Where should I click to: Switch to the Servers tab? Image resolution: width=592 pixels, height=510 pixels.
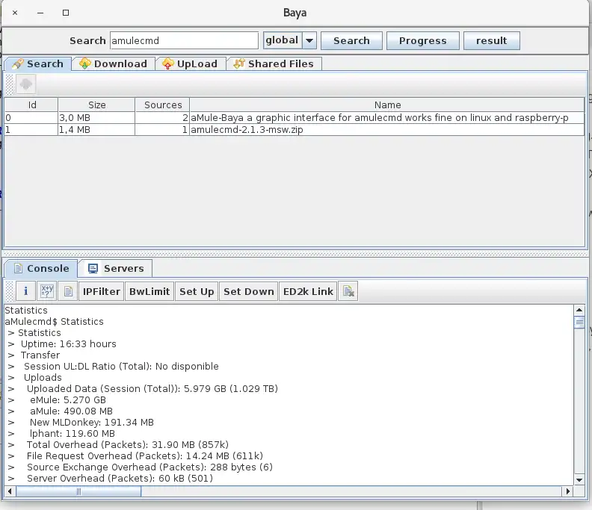[116, 268]
